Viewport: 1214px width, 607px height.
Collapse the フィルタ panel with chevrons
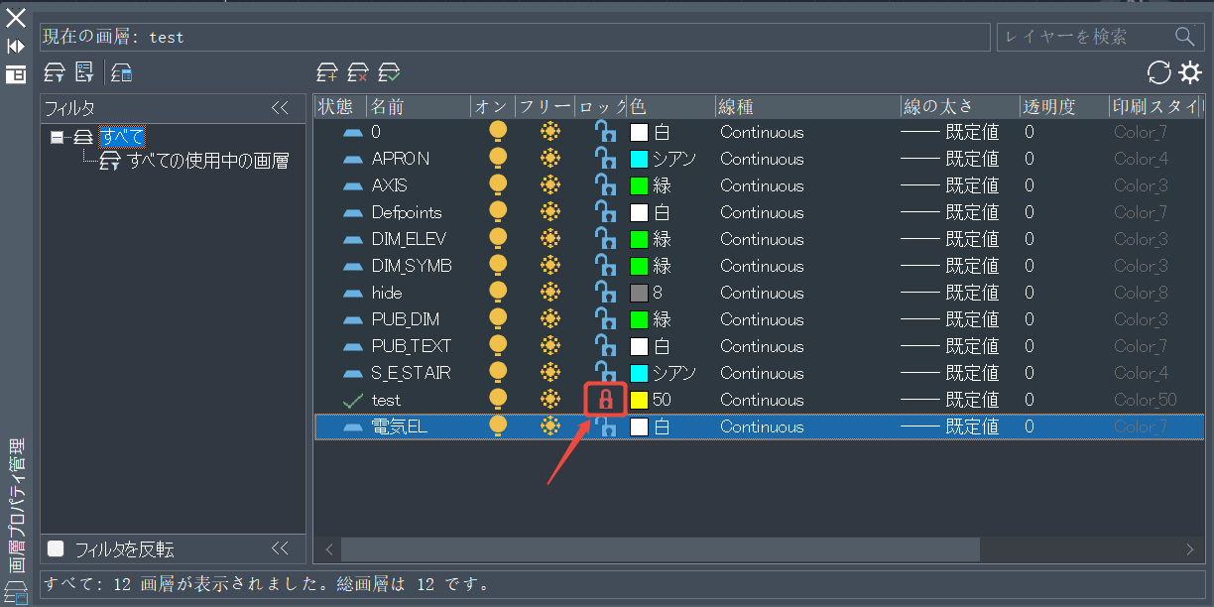tap(280, 108)
